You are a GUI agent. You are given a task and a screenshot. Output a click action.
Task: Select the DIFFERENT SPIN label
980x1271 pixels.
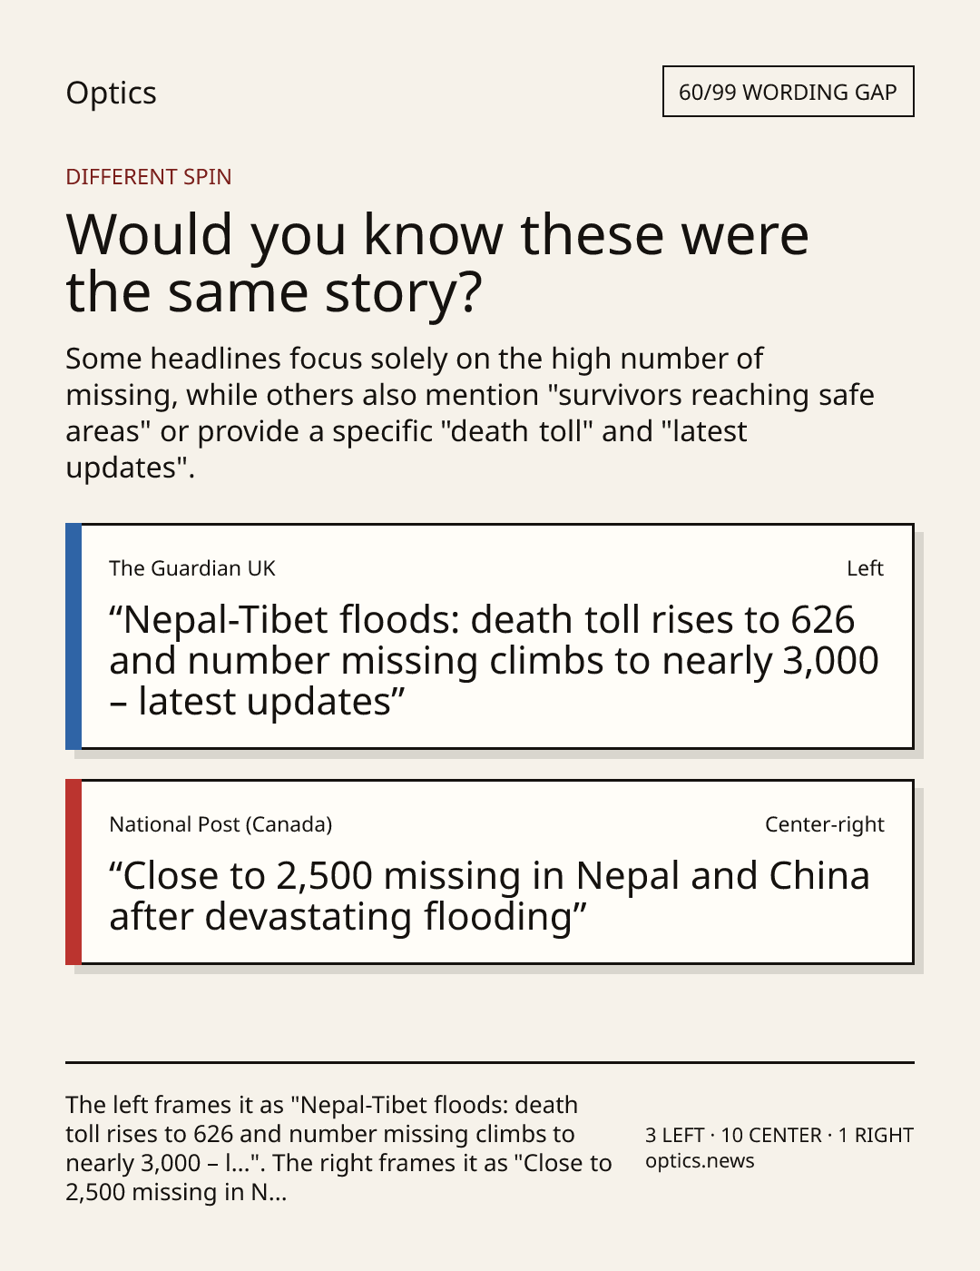click(149, 176)
